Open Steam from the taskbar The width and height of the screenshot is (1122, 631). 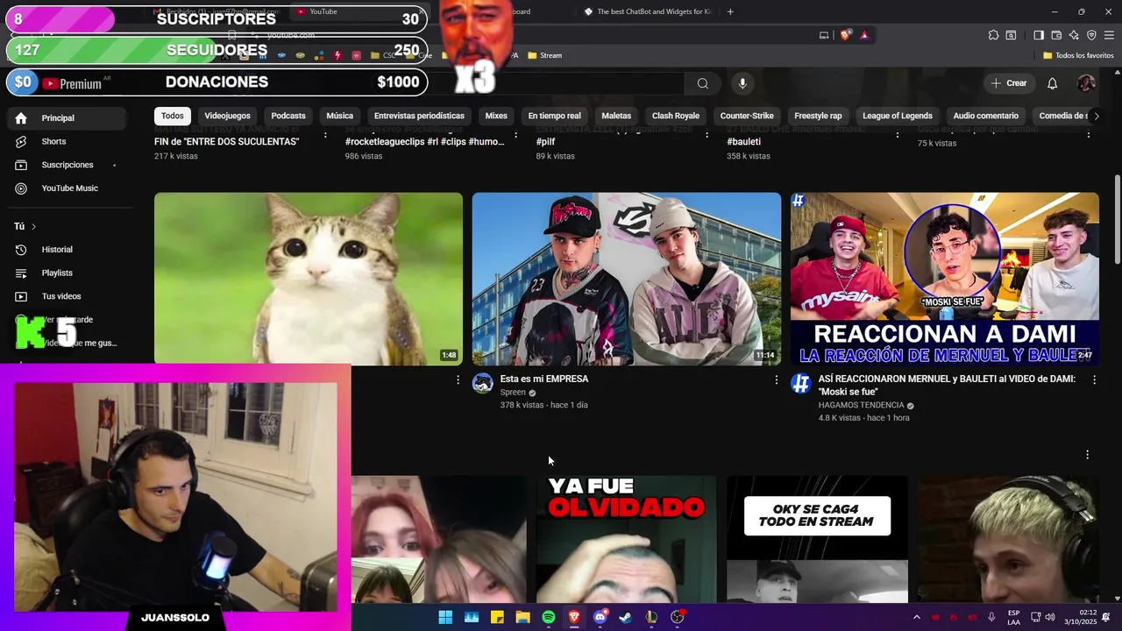(x=625, y=617)
